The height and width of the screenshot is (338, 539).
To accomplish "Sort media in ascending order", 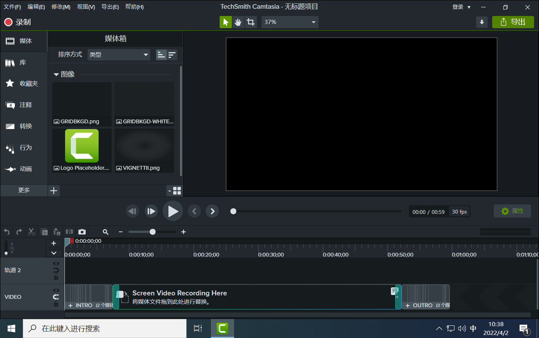I will click(161, 55).
